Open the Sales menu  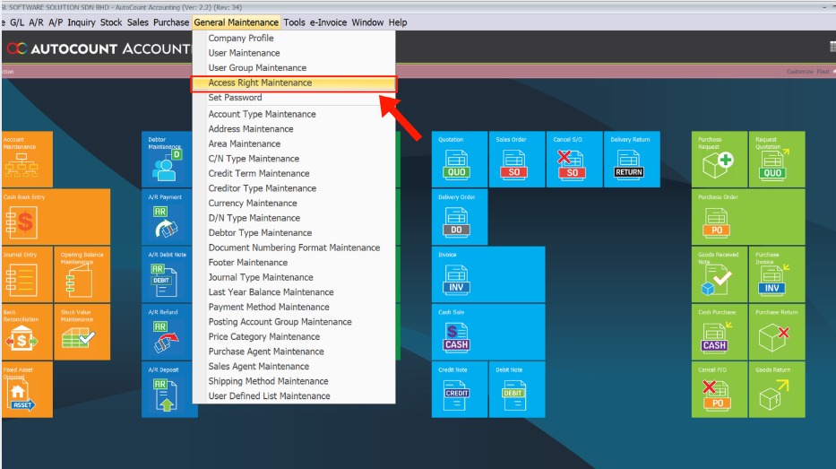coord(138,22)
